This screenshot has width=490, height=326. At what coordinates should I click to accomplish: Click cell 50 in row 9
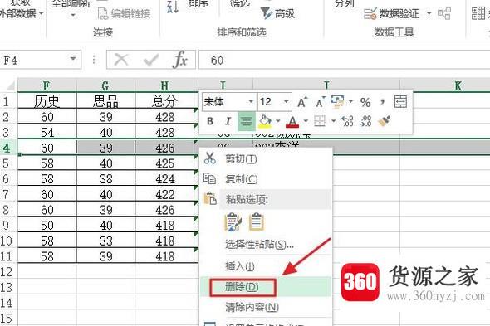coord(47,225)
